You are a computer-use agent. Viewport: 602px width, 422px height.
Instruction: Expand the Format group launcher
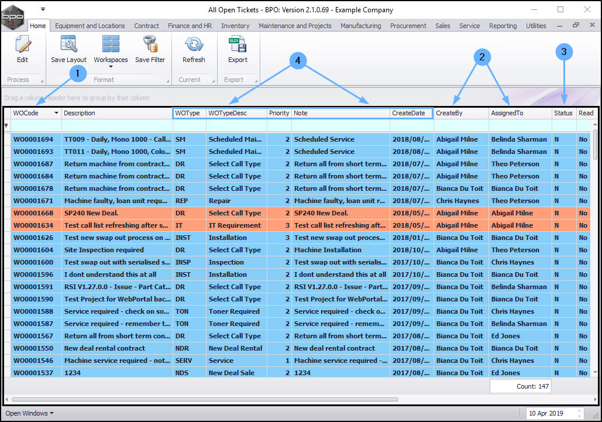coord(167,81)
